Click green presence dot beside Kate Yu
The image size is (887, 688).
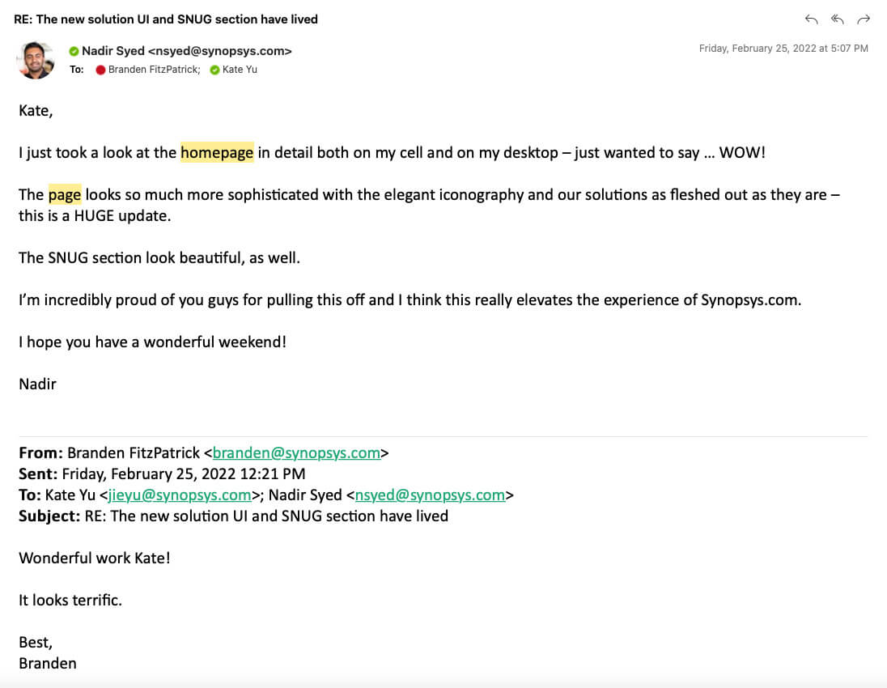coord(214,70)
